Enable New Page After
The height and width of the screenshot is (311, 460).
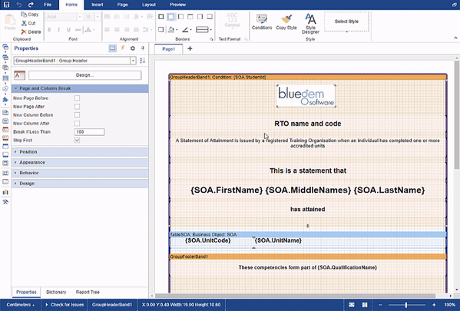click(x=77, y=107)
